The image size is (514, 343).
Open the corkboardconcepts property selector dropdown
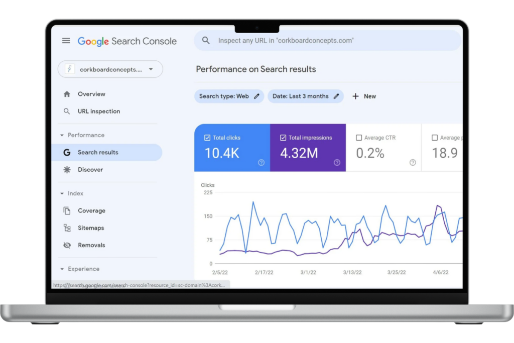coord(151,69)
